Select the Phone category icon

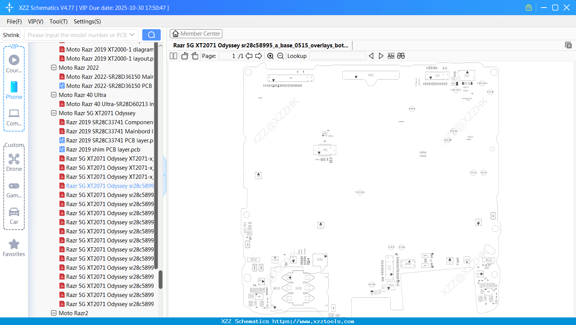click(14, 90)
